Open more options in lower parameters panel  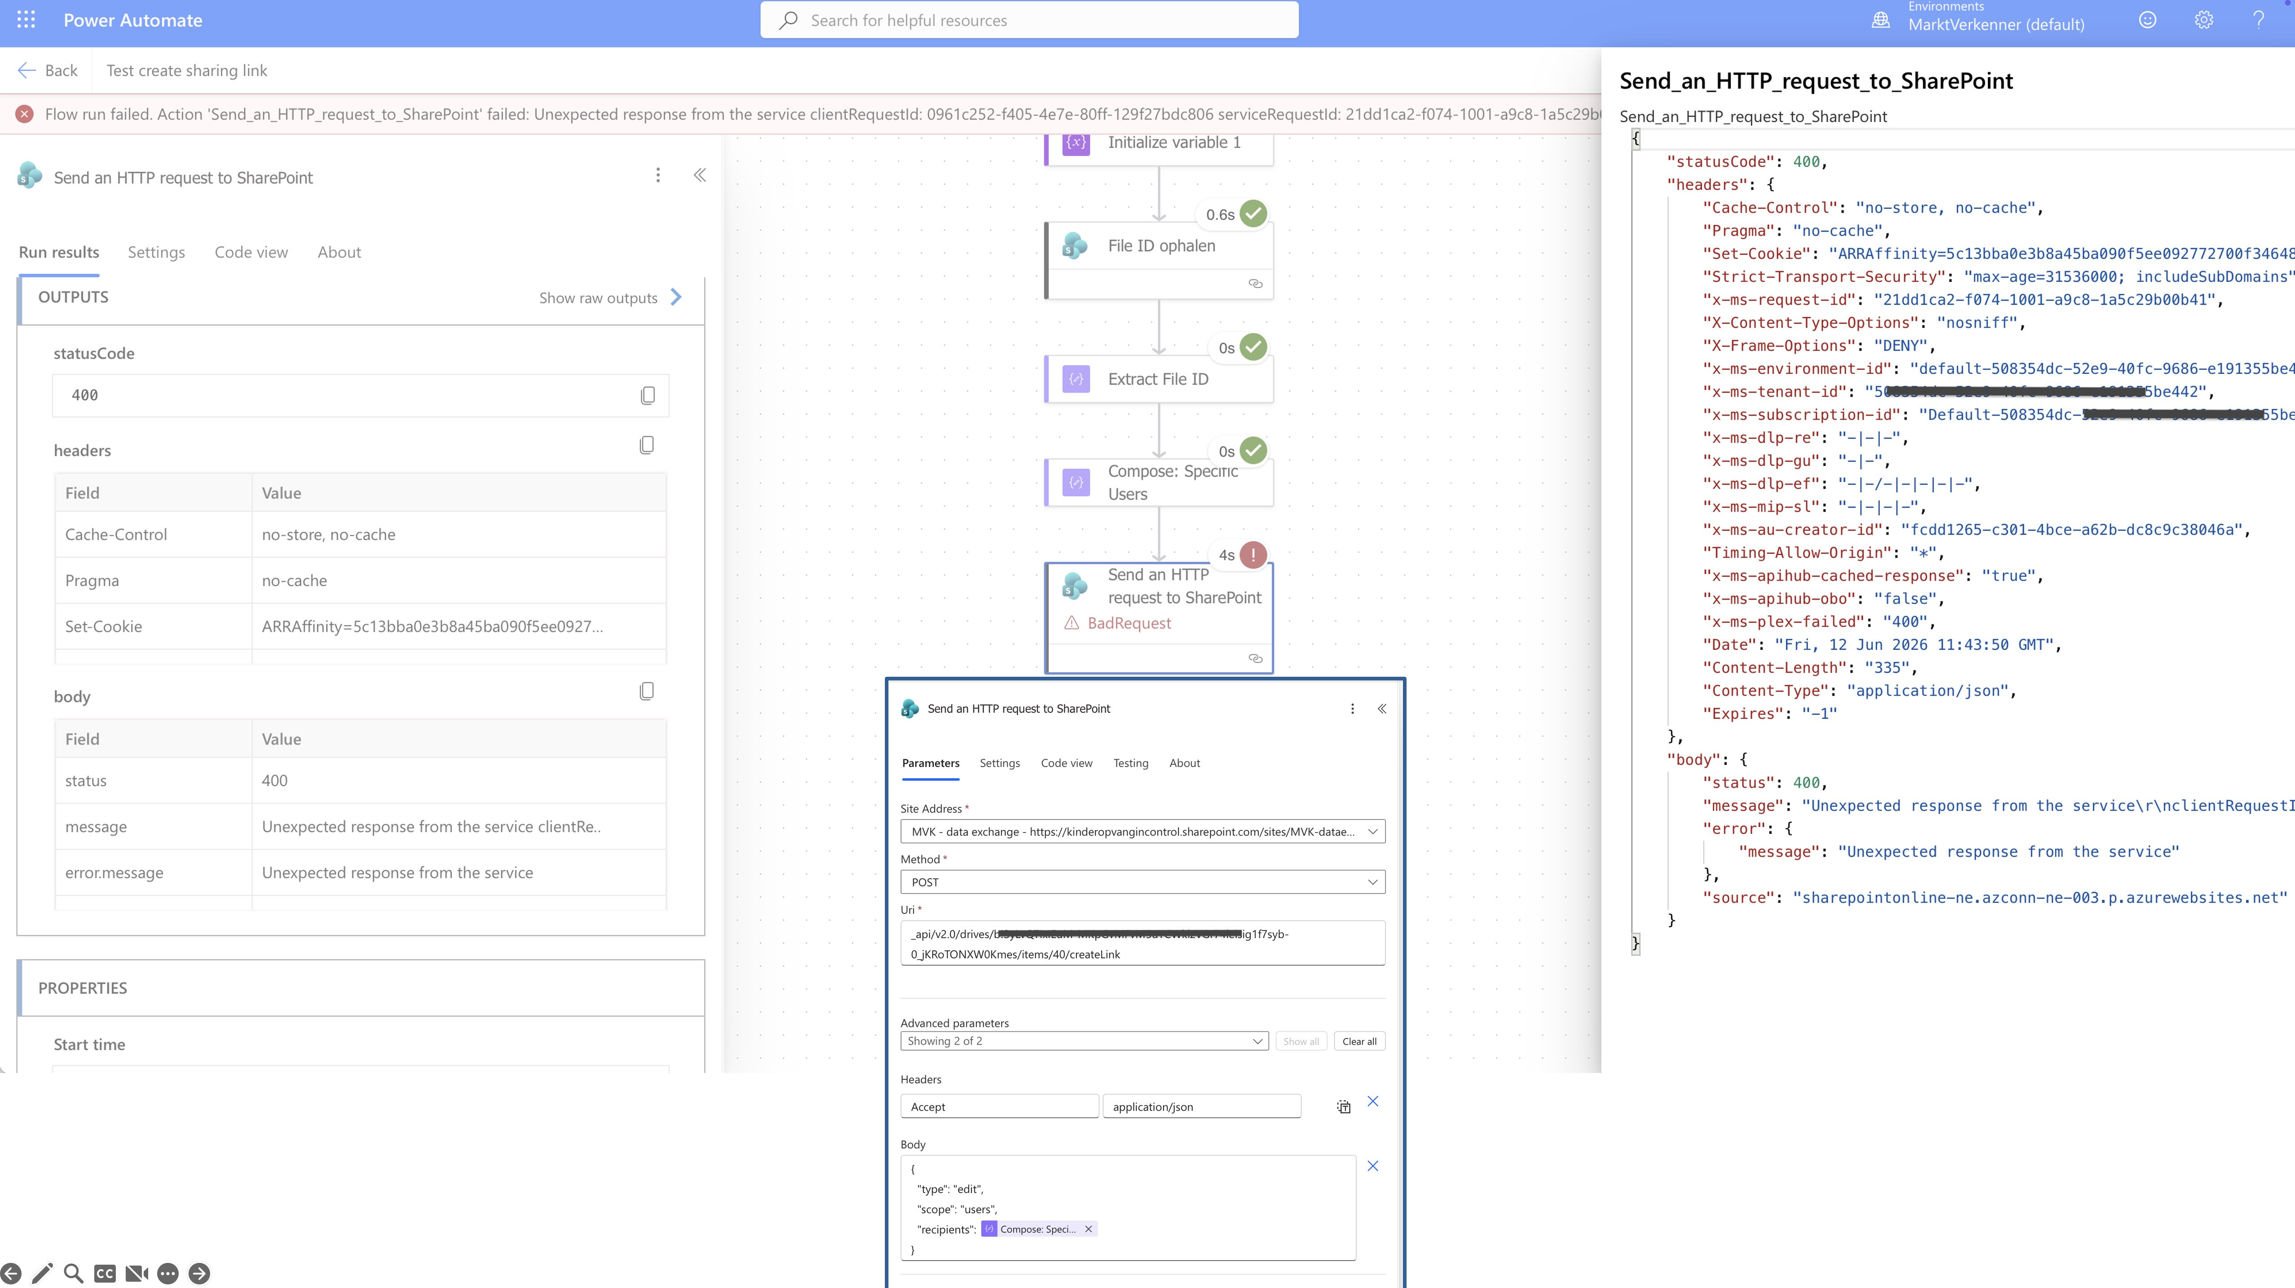tap(1352, 709)
